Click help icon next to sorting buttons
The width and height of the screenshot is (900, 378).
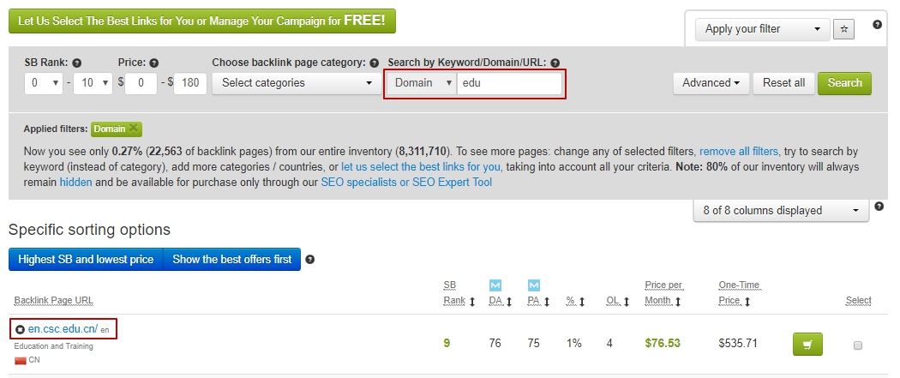pos(310,260)
